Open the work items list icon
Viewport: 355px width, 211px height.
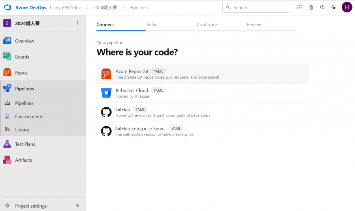[x=299, y=7]
